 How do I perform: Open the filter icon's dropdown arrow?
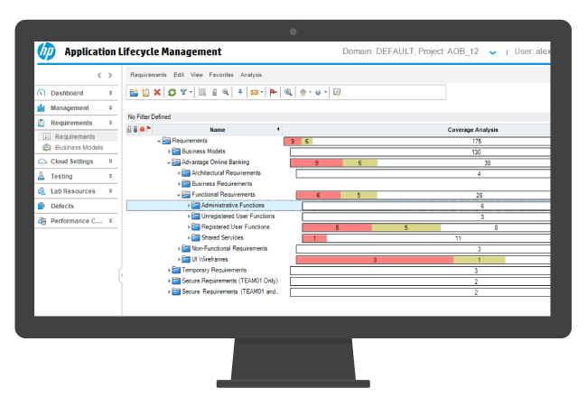coord(191,92)
